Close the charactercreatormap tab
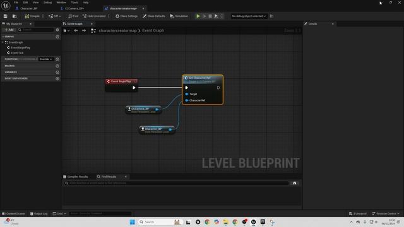 pyautogui.click(x=143, y=8)
